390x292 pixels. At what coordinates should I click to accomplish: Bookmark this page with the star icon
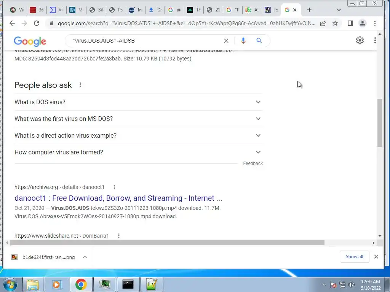[x=335, y=23]
